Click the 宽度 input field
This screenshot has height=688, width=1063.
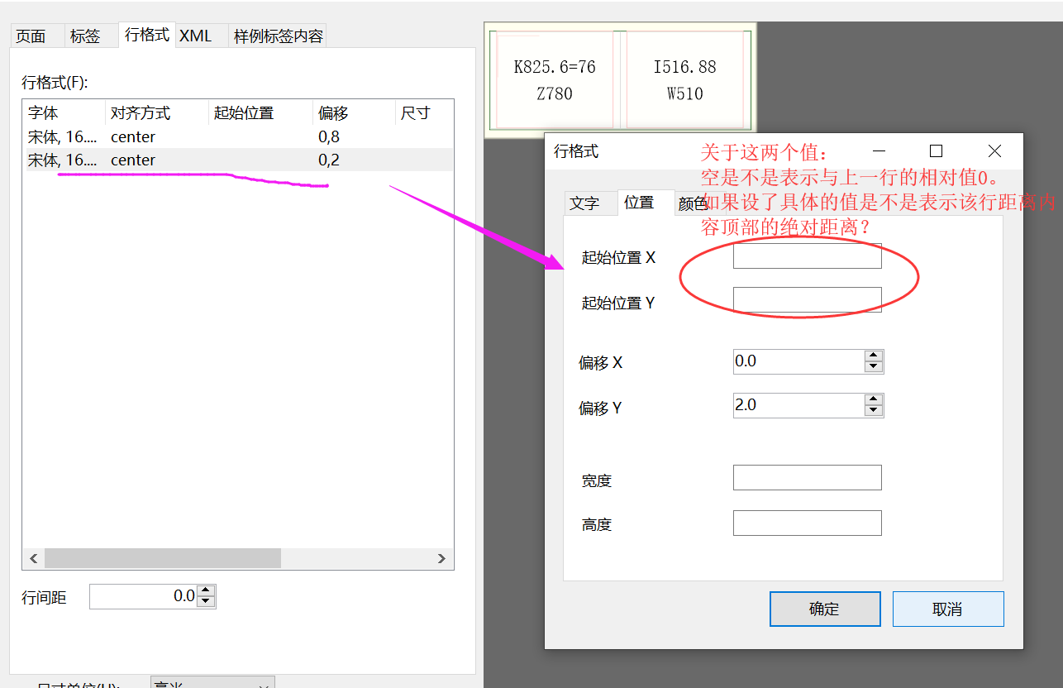pyautogui.click(x=806, y=477)
